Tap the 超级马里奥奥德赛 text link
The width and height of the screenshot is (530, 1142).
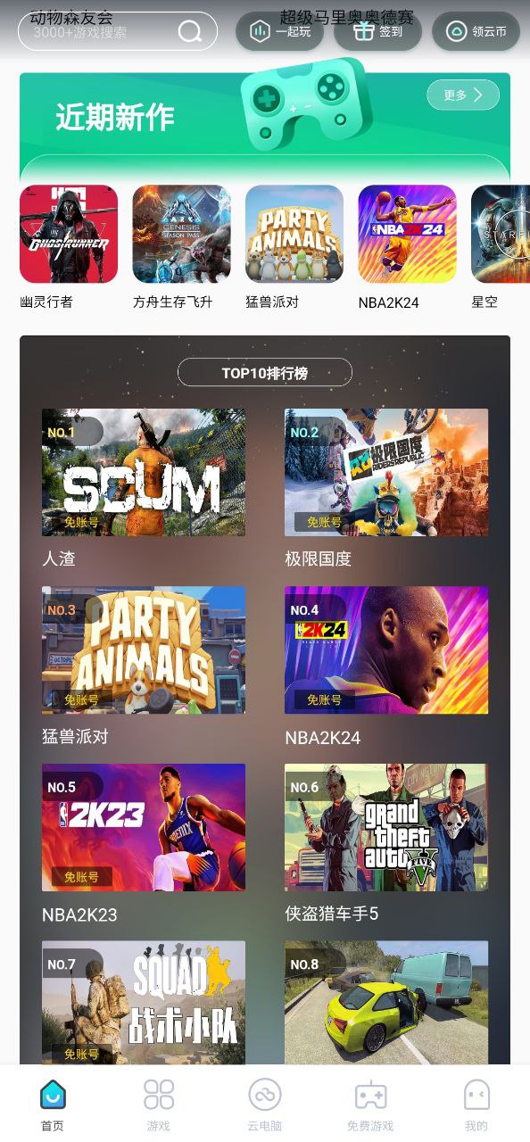347,17
